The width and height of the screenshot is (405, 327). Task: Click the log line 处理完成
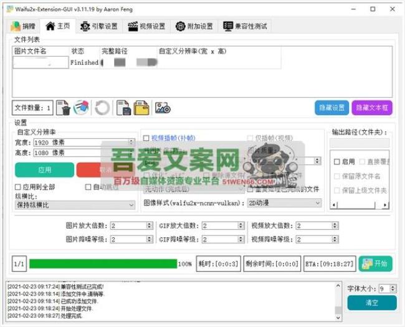(44, 316)
